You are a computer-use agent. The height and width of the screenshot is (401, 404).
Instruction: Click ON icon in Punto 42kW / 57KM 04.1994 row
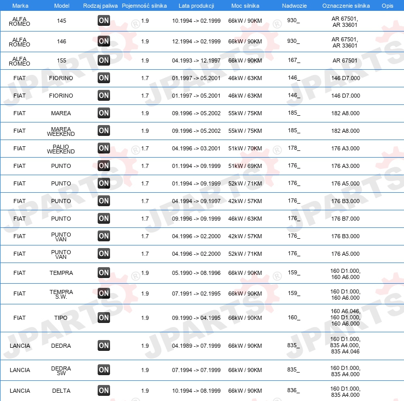(x=104, y=201)
